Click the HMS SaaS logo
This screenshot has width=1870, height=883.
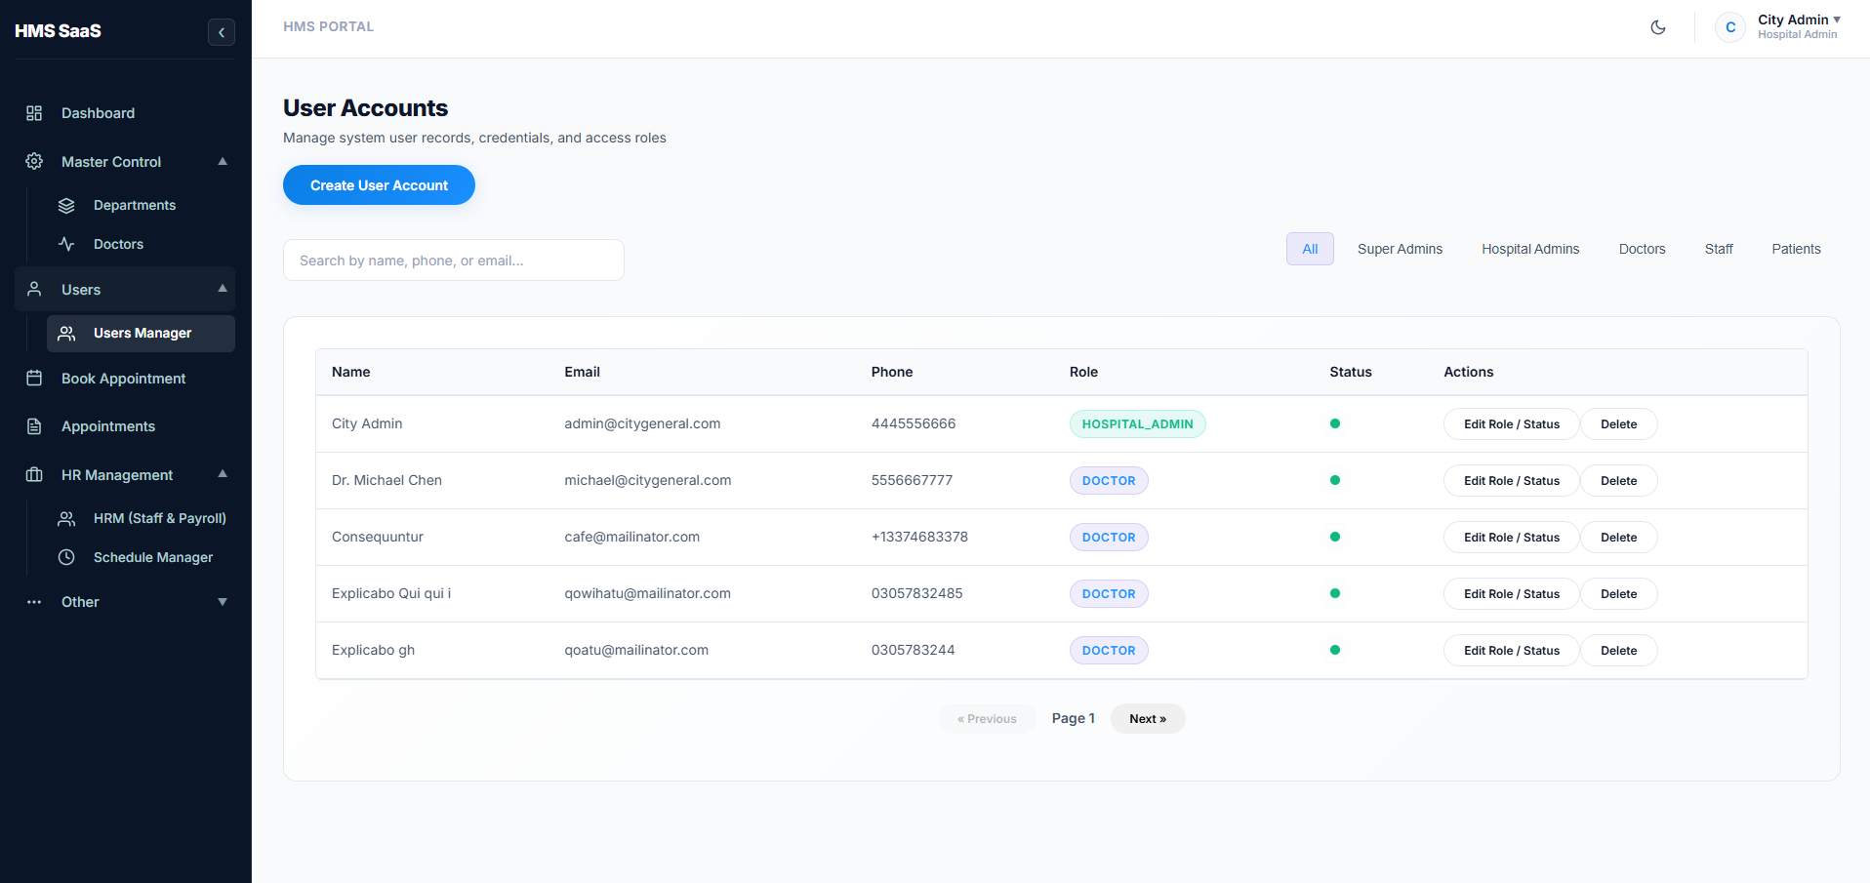click(58, 31)
